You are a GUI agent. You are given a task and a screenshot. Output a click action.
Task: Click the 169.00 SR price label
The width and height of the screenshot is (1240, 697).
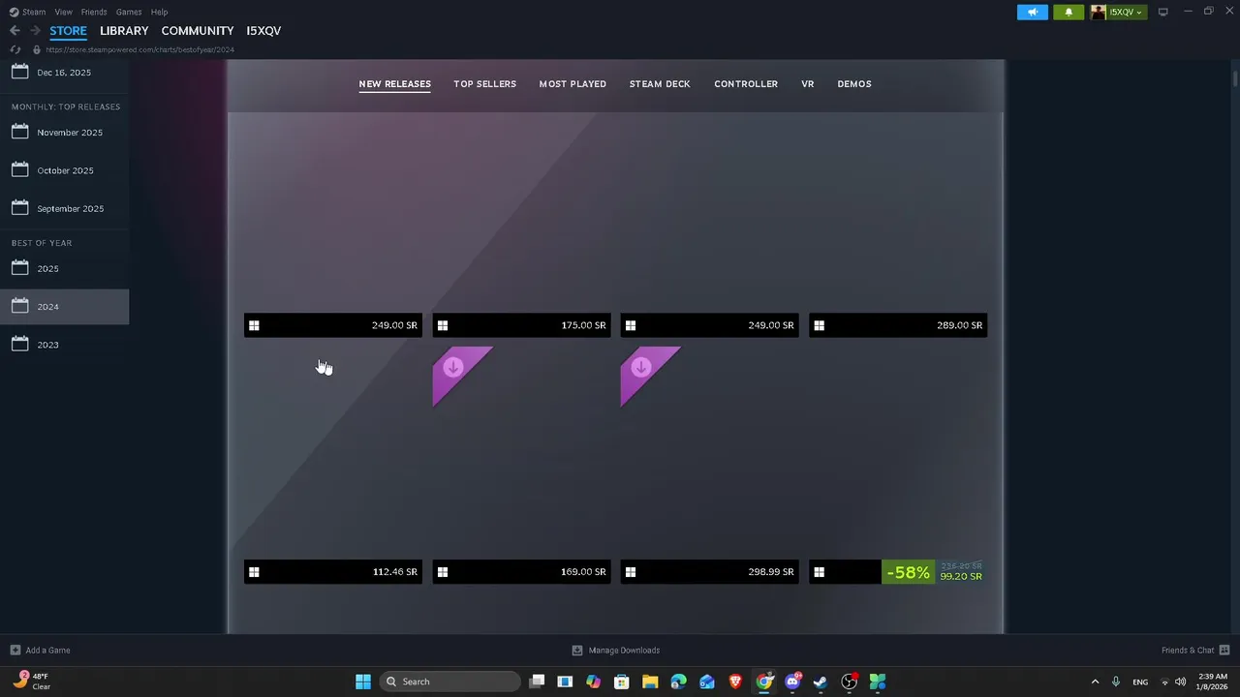(583, 572)
